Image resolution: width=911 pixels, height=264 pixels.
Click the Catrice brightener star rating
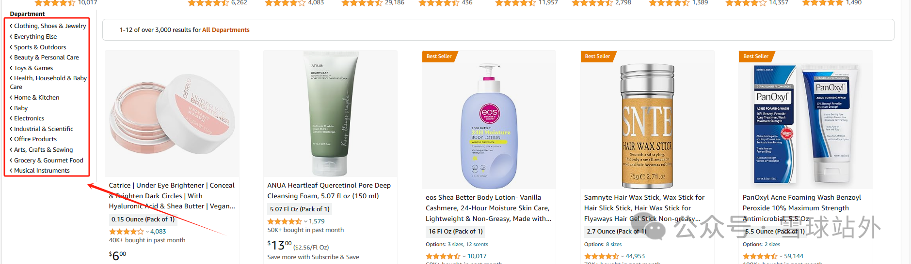pyautogui.click(x=126, y=232)
